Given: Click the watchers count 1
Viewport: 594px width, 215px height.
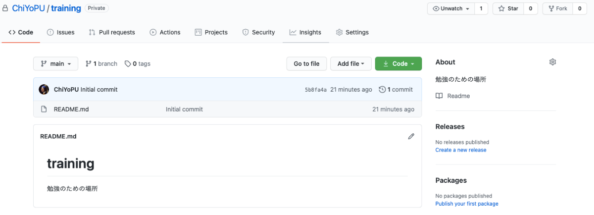Looking at the screenshot, I should 481,8.
